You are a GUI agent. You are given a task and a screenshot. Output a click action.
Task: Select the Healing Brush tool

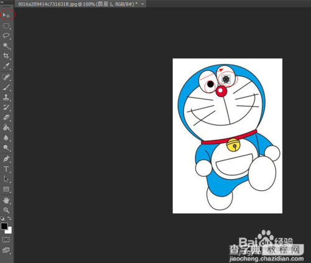pyautogui.click(x=6, y=77)
